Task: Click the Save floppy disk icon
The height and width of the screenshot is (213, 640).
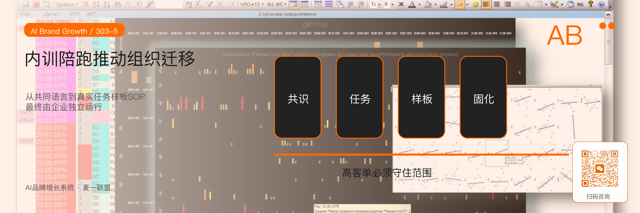Action: point(26,4)
